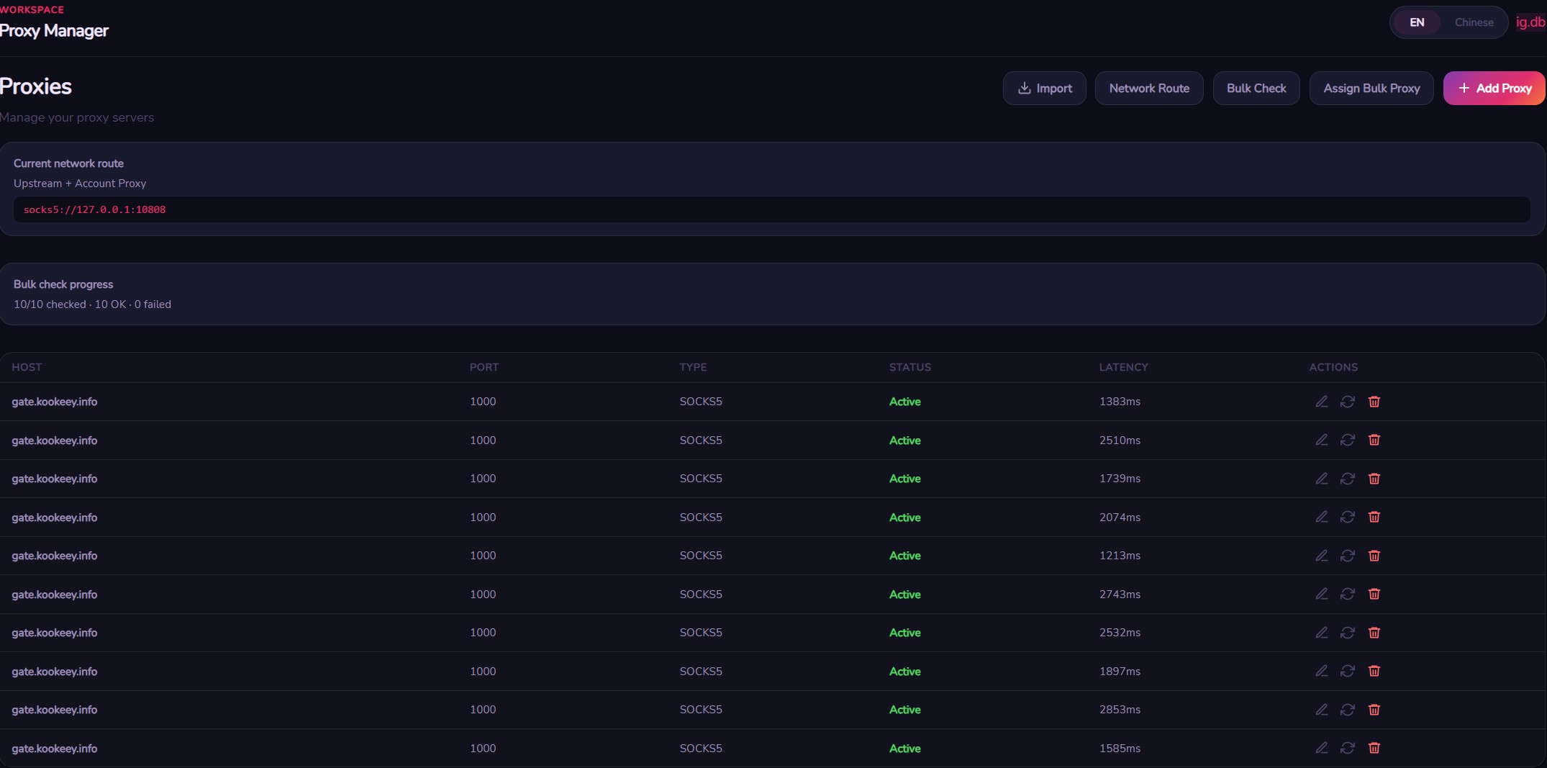Click the HOST column header
This screenshot has height=768, width=1547.
tap(27, 367)
